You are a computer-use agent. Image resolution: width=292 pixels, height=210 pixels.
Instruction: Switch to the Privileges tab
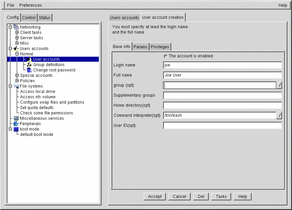pos(160,47)
